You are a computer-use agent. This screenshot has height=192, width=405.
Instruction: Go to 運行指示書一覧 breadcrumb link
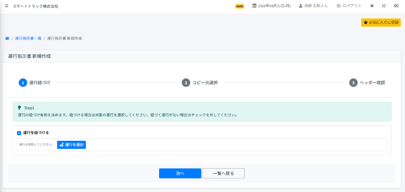pos(28,38)
